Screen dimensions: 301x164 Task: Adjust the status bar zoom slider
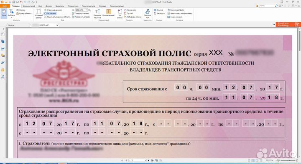tap(290, 160)
